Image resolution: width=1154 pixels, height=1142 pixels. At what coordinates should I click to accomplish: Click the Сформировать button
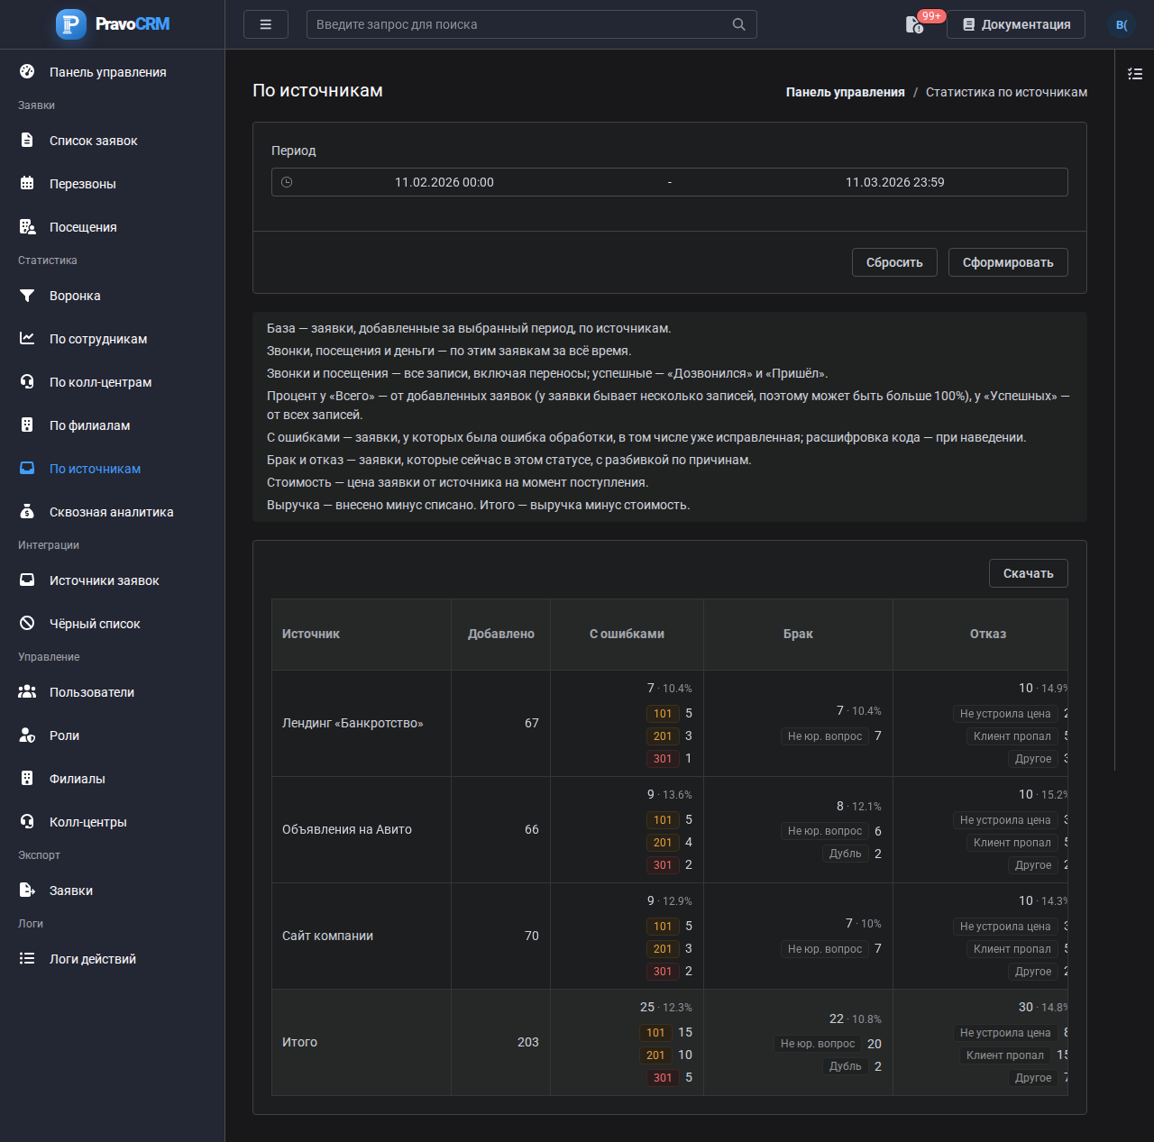(1008, 262)
